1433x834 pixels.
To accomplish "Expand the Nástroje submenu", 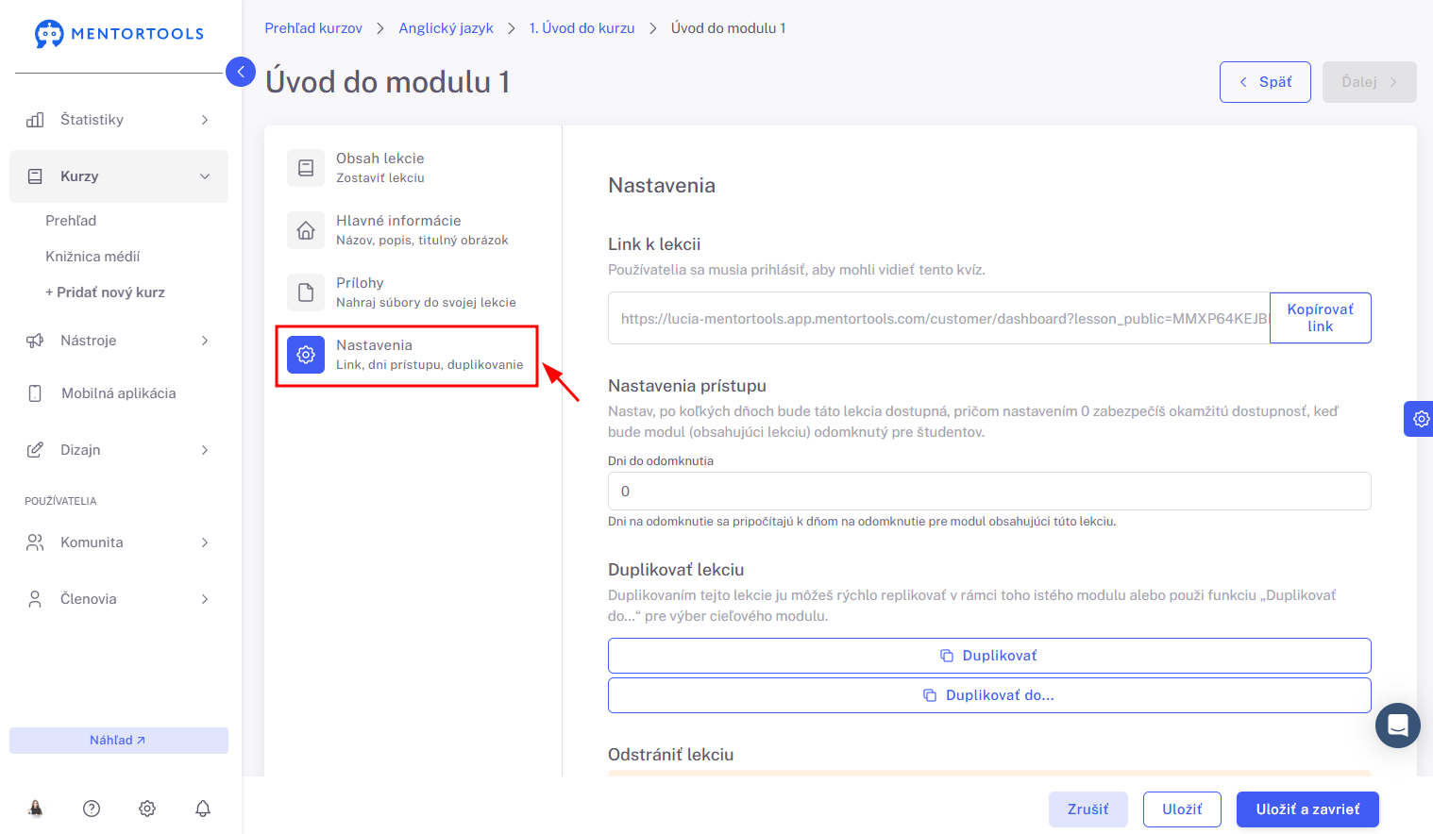I will (119, 341).
